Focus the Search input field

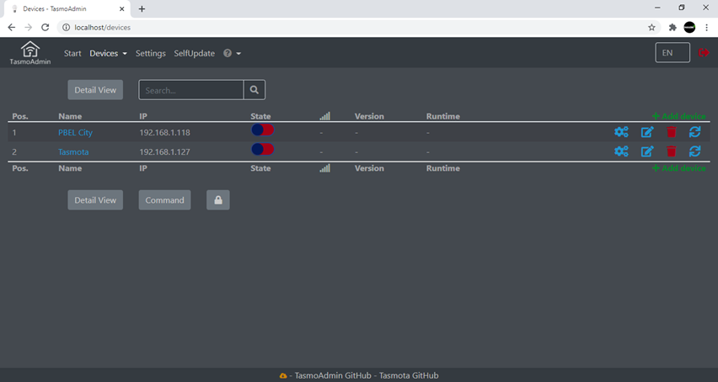click(x=191, y=90)
